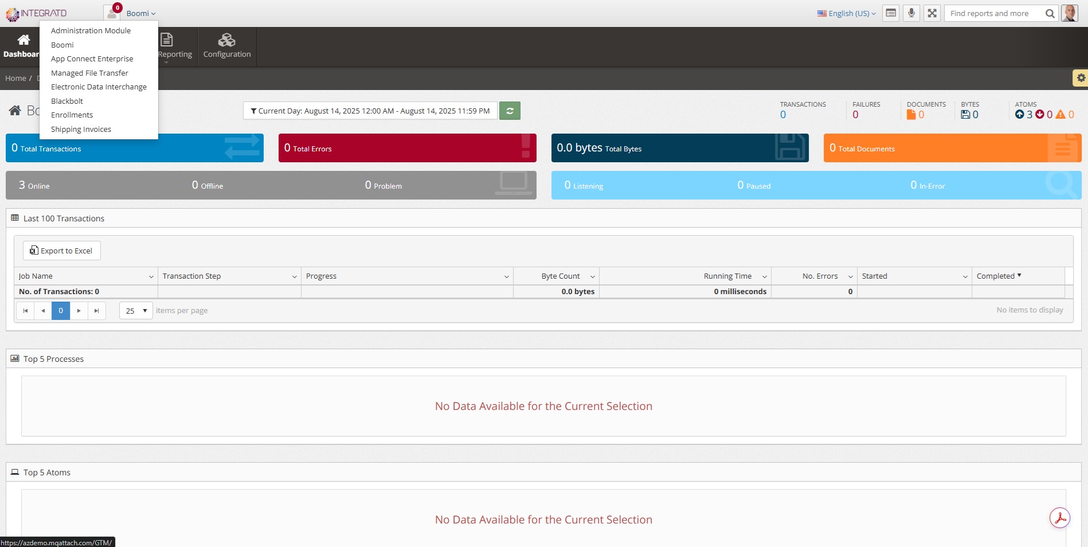Open the keyboard panel icon near the search
Screen dimensions: 1088x547
point(891,13)
